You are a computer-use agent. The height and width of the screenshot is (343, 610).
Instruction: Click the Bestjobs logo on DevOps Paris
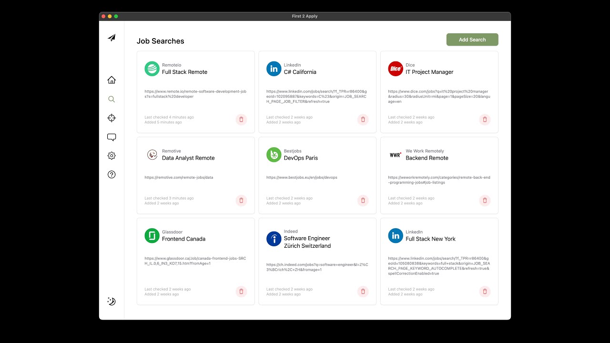274,155
